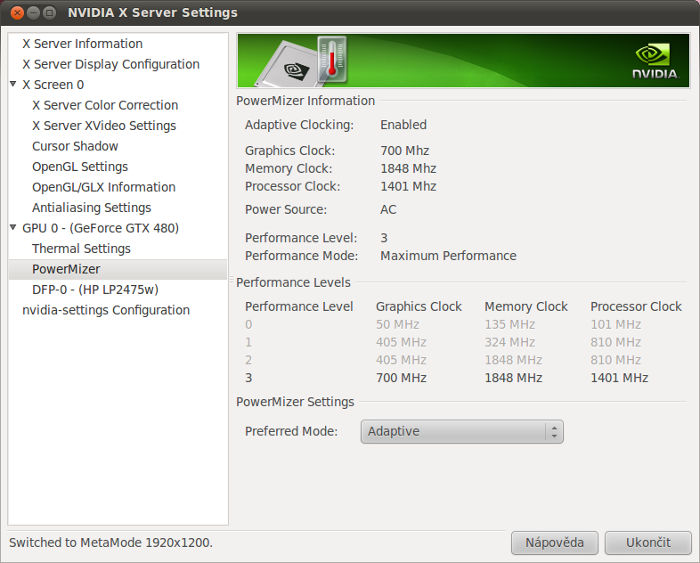Click the Performance Level column header
The width and height of the screenshot is (700, 563).
(298, 306)
